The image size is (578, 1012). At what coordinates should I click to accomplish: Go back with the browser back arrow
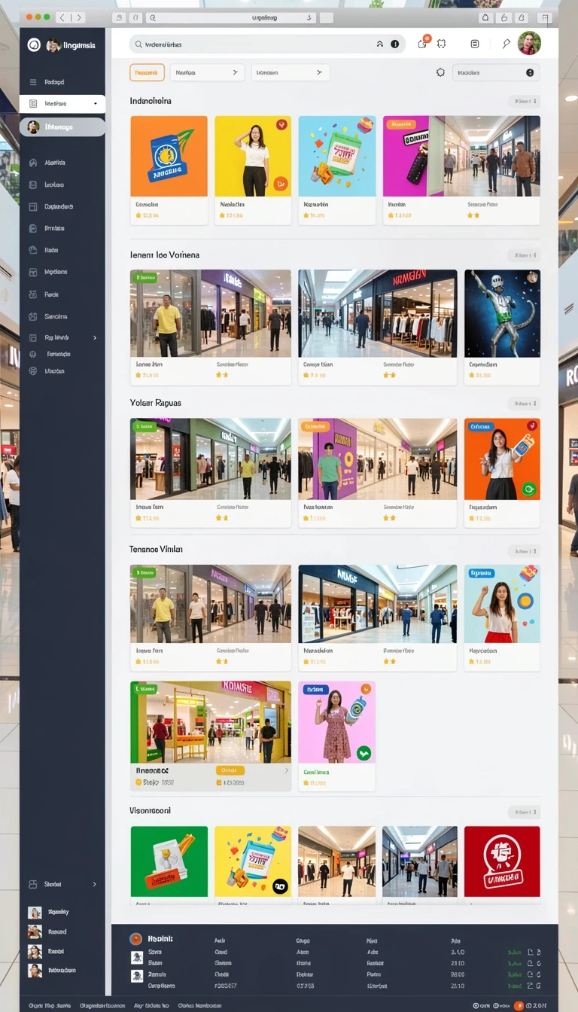click(x=62, y=17)
